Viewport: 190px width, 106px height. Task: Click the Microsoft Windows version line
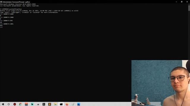(x=18, y=4)
